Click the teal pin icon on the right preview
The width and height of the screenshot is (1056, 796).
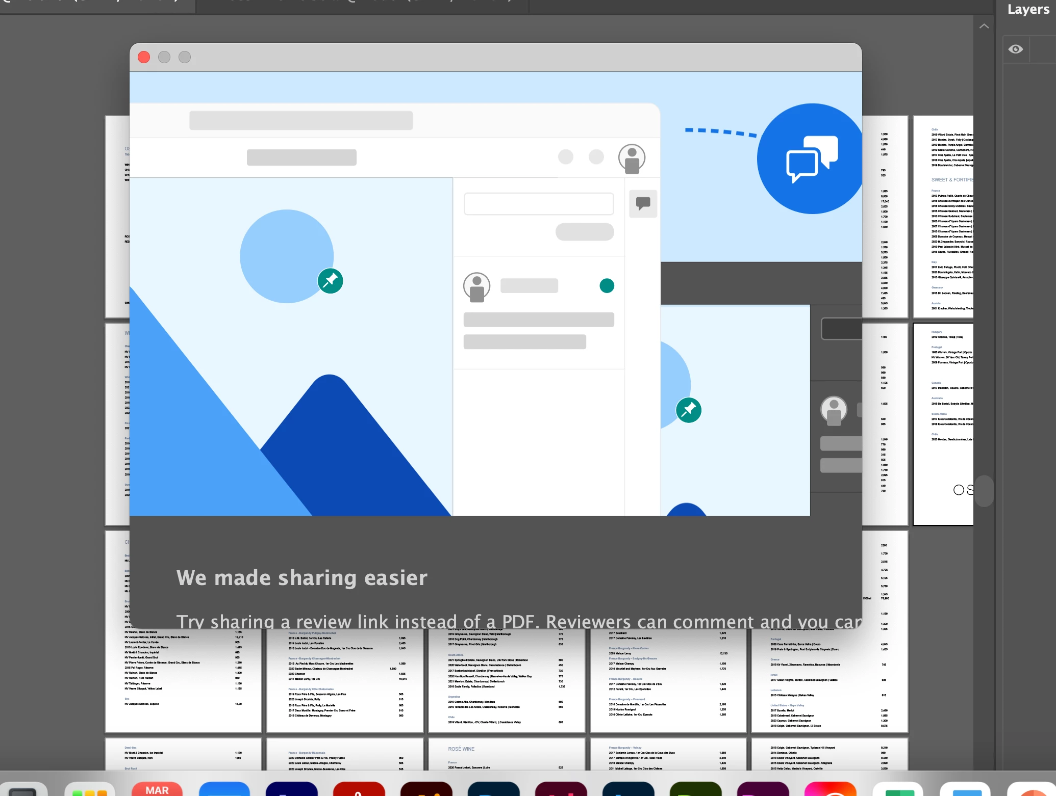pos(688,410)
